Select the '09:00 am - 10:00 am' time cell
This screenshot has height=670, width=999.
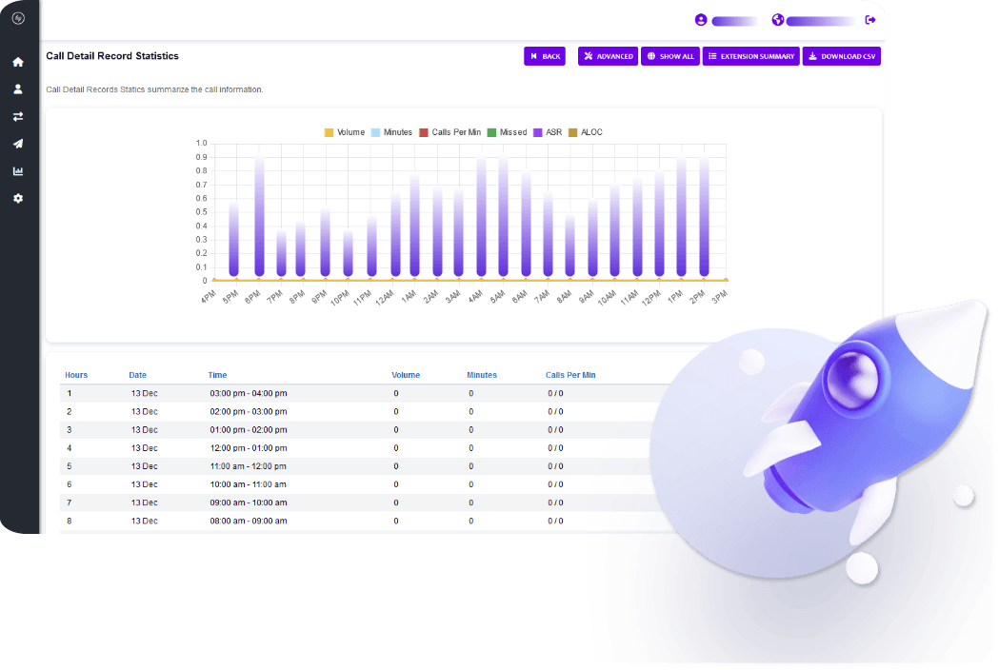click(x=249, y=503)
